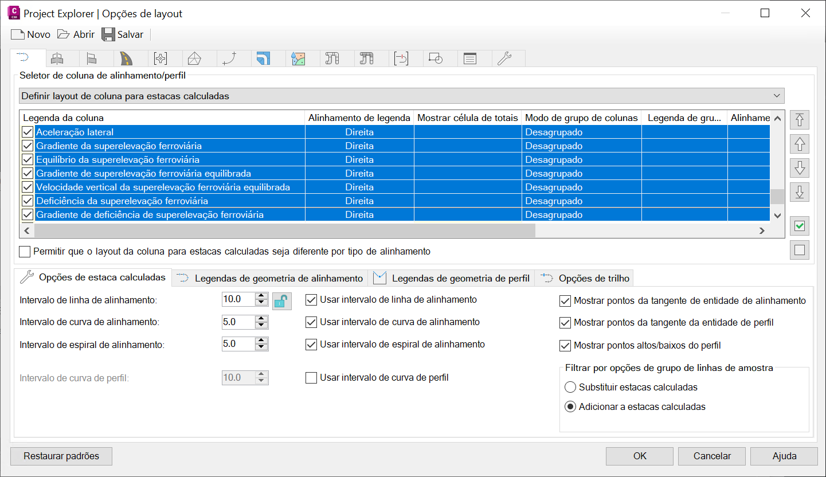Click the Legenda da coluna column header

click(x=162, y=118)
